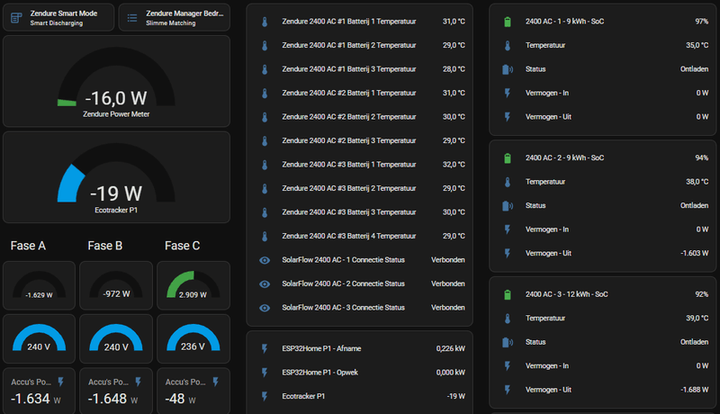This screenshot has height=414, width=720.
Task: Click the Vermogen - In lightning icon for 2400 AC - 3
Action: [508, 365]
